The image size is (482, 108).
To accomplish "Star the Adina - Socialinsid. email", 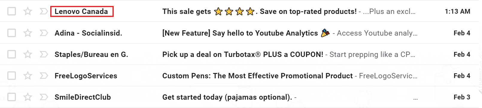I will pos(28,33).
